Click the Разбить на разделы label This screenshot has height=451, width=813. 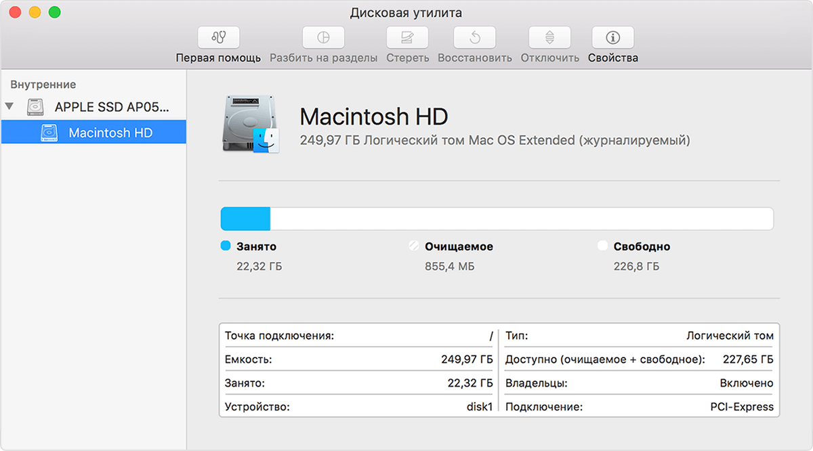click(324, 58)
